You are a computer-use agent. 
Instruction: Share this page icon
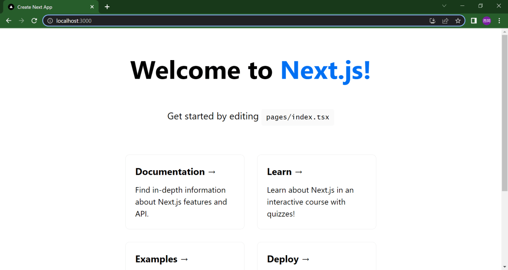[x=445, y=21]
